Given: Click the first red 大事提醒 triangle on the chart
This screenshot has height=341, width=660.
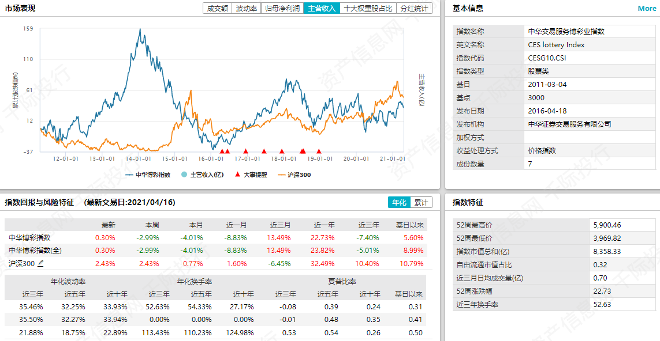Looking at the screenshot, I should (222, 151).
